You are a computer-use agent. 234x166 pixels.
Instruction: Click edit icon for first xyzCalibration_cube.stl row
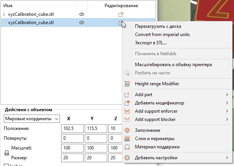(121, 14)
